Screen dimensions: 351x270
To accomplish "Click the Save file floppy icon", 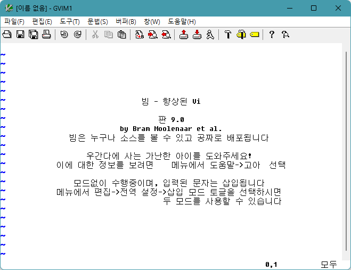I will coord(20,35).
